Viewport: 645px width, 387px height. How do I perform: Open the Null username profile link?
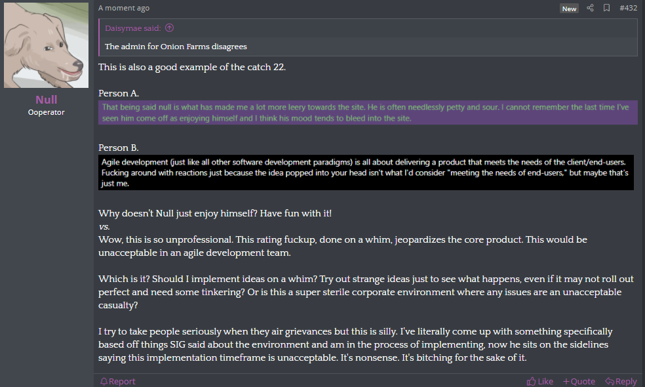click(46, 100)
